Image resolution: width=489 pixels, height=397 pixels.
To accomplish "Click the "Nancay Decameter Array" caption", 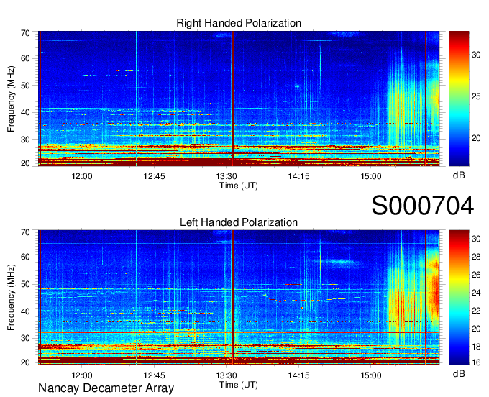I will [106, 388].
